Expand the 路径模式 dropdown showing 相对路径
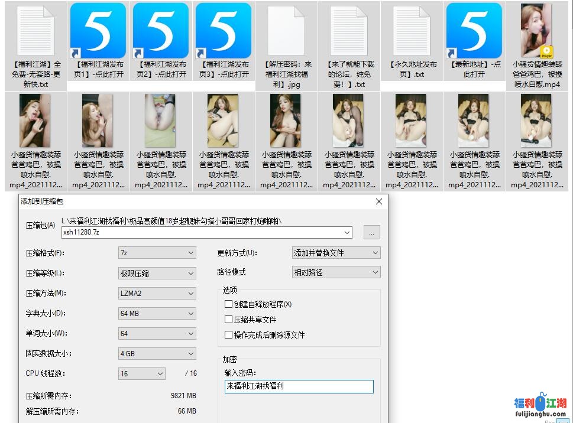 336,272
